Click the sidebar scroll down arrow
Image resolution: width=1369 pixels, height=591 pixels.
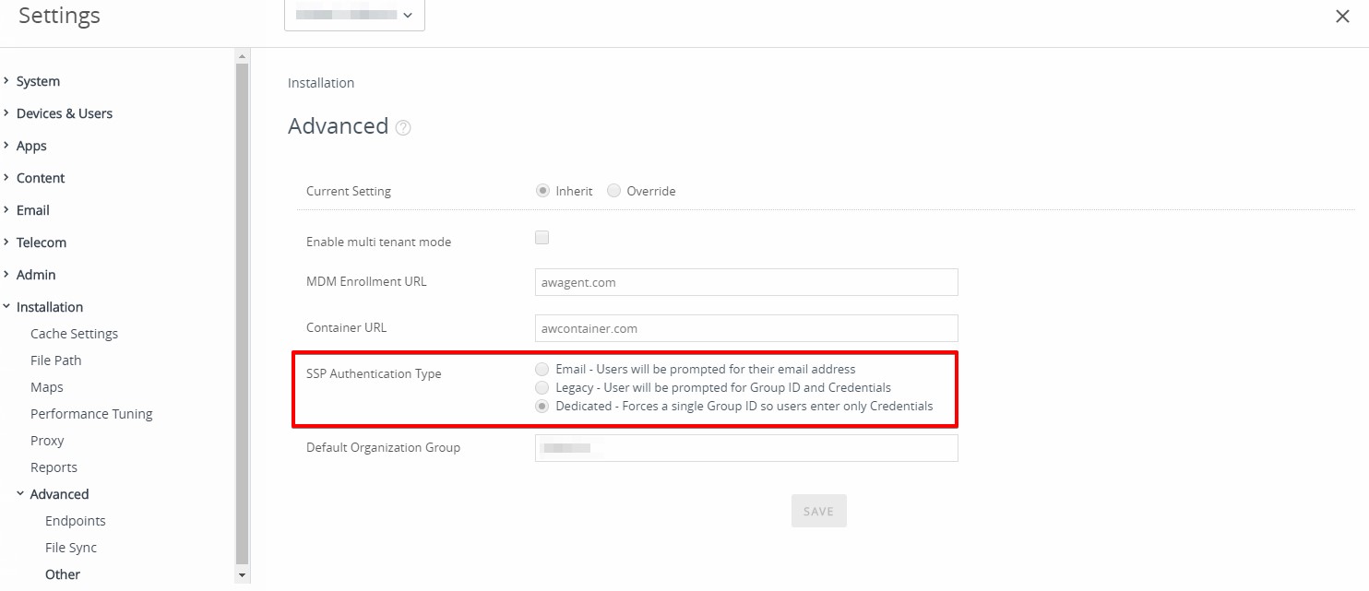coord(243,575)
